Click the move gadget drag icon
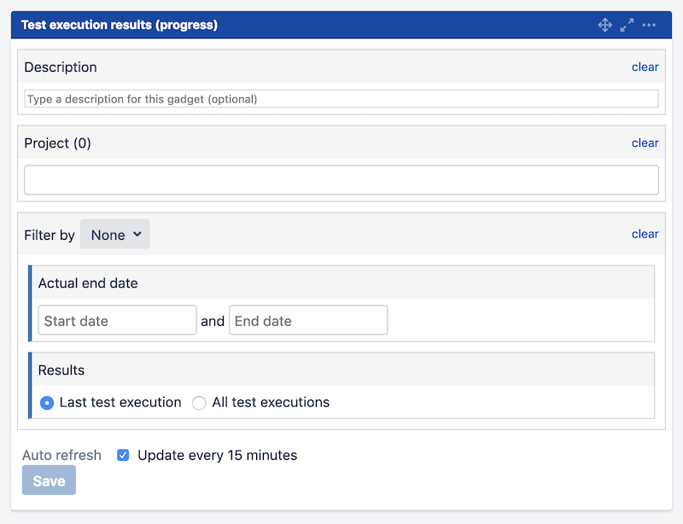Viewport: 683px width, 524px height. click(x=604, y=26)
